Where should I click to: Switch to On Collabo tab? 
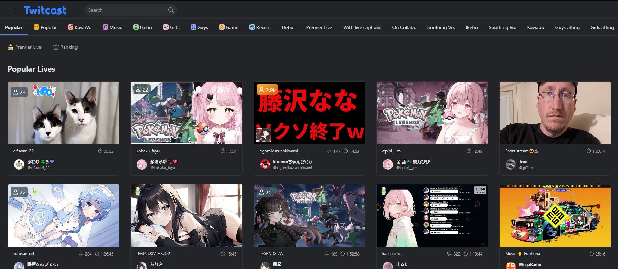404,27
